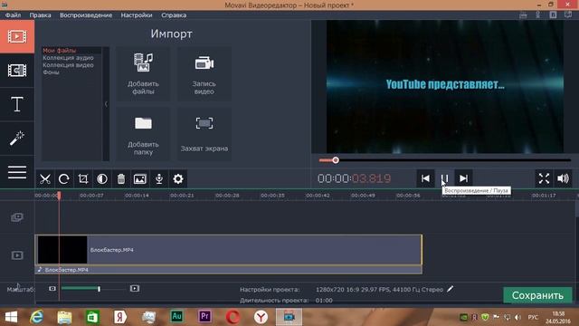The height and width of the screenshot is (326, 579).
Task: Select Мои файлы in import list
Action: (x=60, y=51)
